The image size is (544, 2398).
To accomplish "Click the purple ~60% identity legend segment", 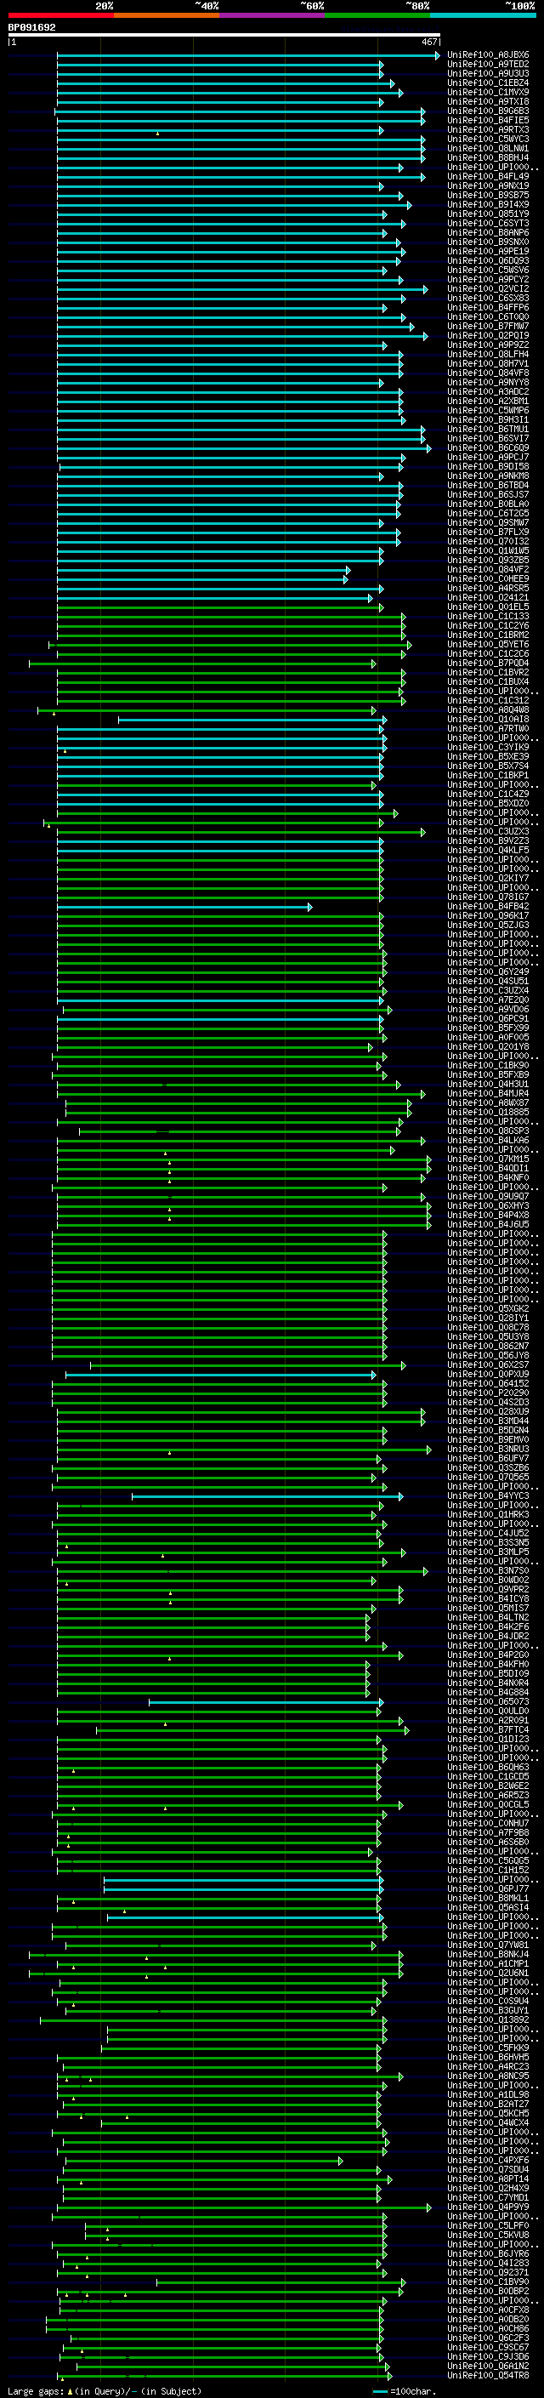I will pos(271,15).
